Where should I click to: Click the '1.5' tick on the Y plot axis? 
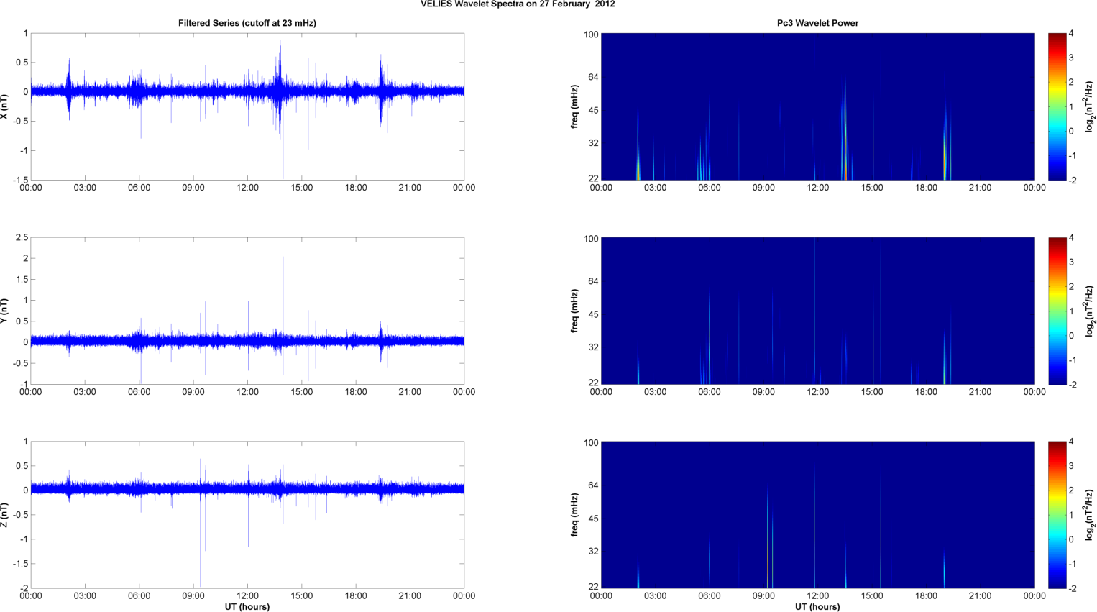click(22, 279)
